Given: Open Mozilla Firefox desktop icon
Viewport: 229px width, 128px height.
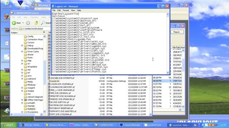Looking at the screenshot, I should point(6,18).
